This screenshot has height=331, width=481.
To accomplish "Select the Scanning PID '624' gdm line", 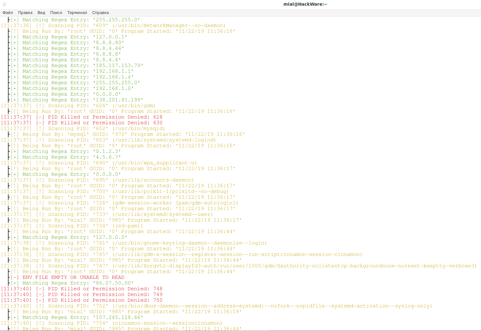I will 79,106.
